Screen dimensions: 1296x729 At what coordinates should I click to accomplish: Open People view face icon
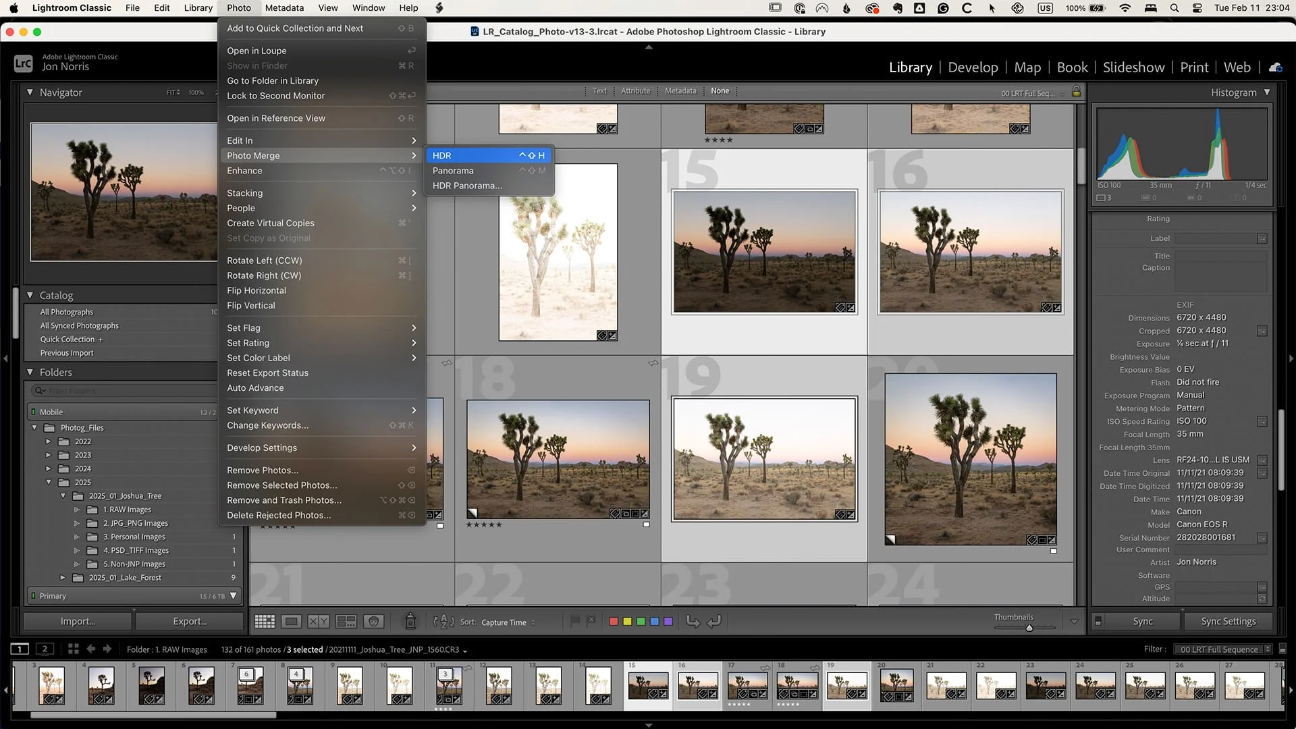[x=373, y=622]
